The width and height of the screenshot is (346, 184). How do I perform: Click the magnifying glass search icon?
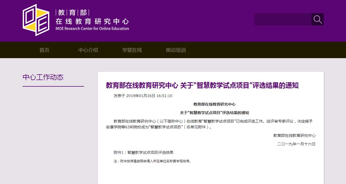318,19
